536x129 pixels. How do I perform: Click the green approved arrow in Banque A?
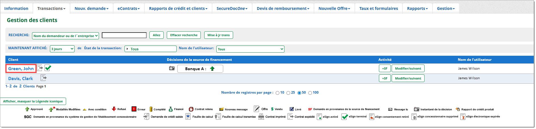click(x=212, y=69)
